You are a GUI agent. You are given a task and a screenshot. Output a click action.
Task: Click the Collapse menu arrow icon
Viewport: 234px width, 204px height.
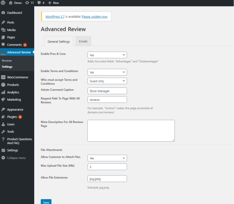(x=3, y=158)
